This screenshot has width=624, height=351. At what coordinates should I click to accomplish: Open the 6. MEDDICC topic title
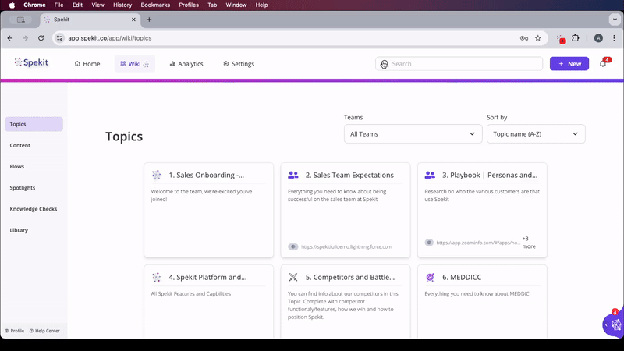pyautogui.click(x=462, y=278)
